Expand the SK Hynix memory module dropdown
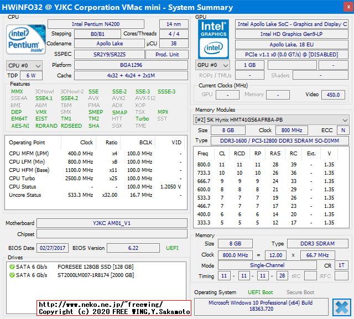Screen dimensions: 354x319 [271, 120]
